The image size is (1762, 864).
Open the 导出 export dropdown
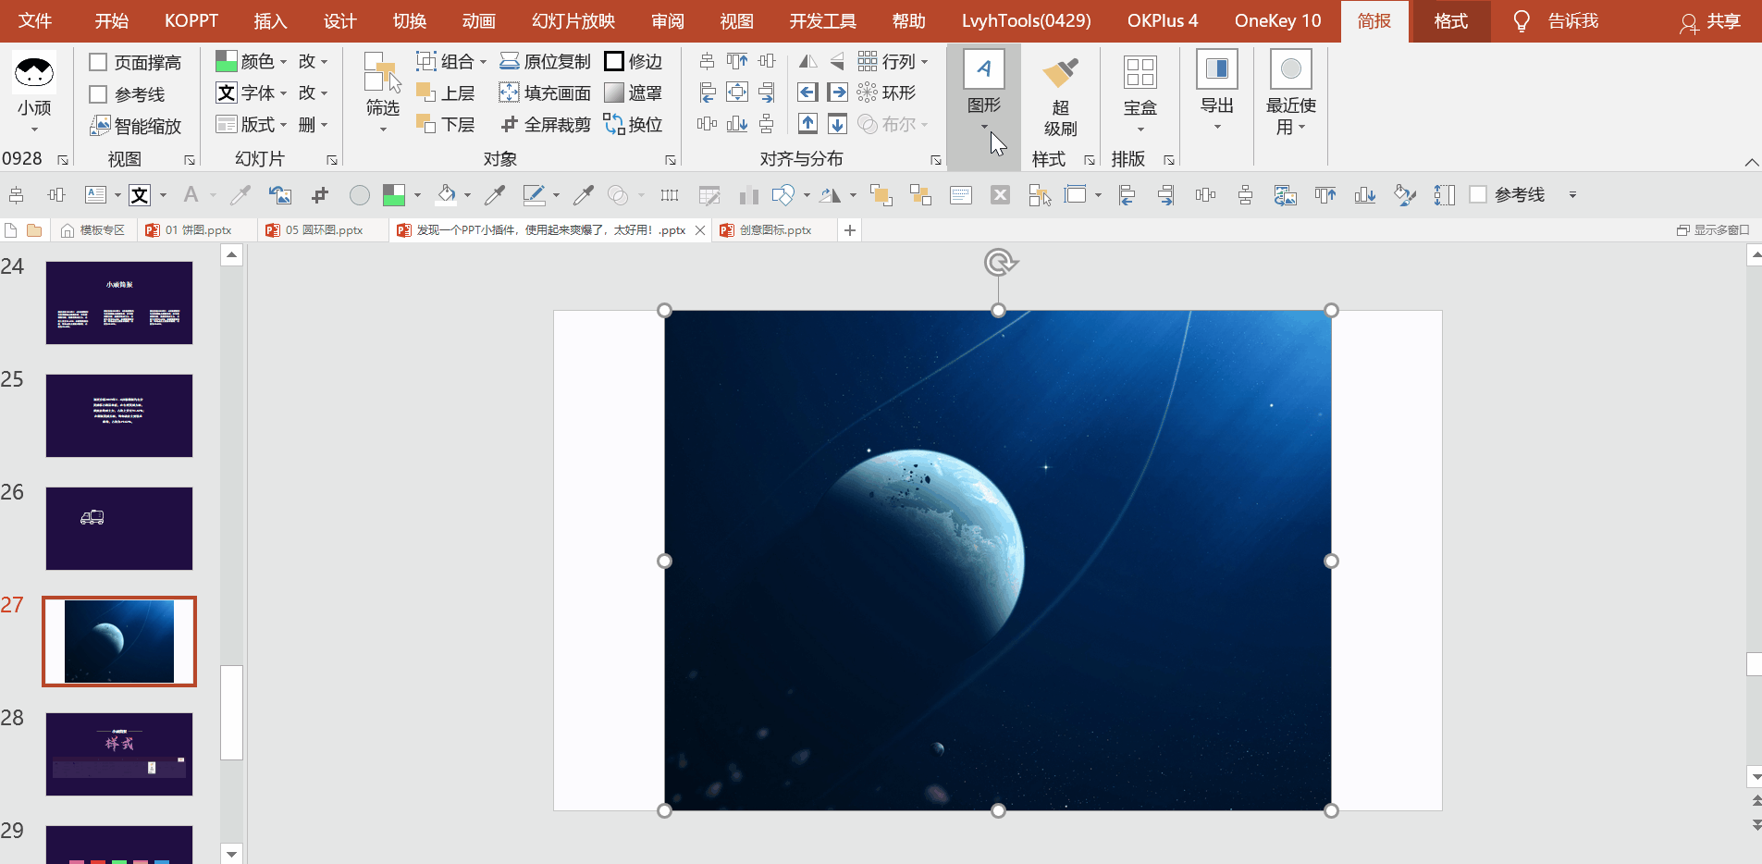(x=1216, y=127)
